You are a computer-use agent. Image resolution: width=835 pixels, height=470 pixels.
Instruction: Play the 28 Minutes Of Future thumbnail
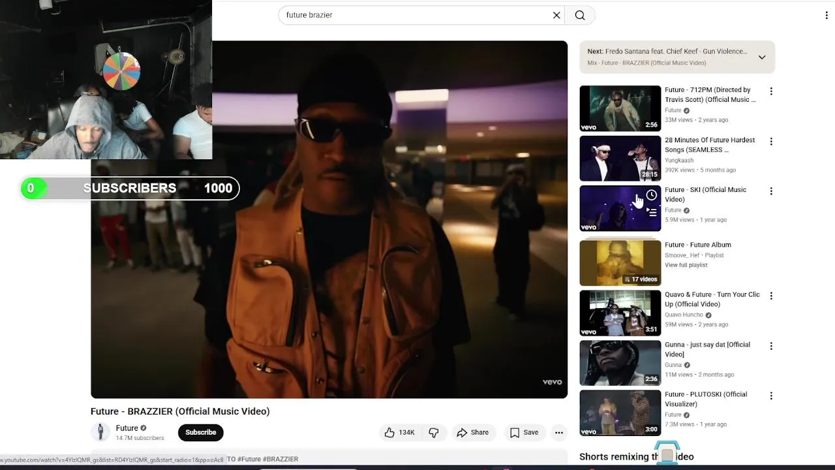pos(620,158)
